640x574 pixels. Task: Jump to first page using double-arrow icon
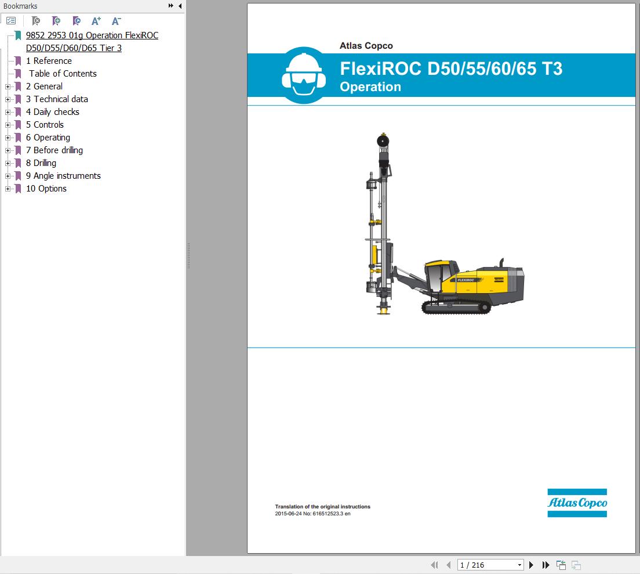(x=434, y=564)
